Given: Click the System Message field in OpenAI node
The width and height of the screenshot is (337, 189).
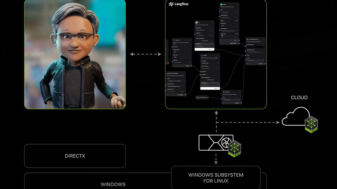Looking at the screenshot, I should (229, 17).
